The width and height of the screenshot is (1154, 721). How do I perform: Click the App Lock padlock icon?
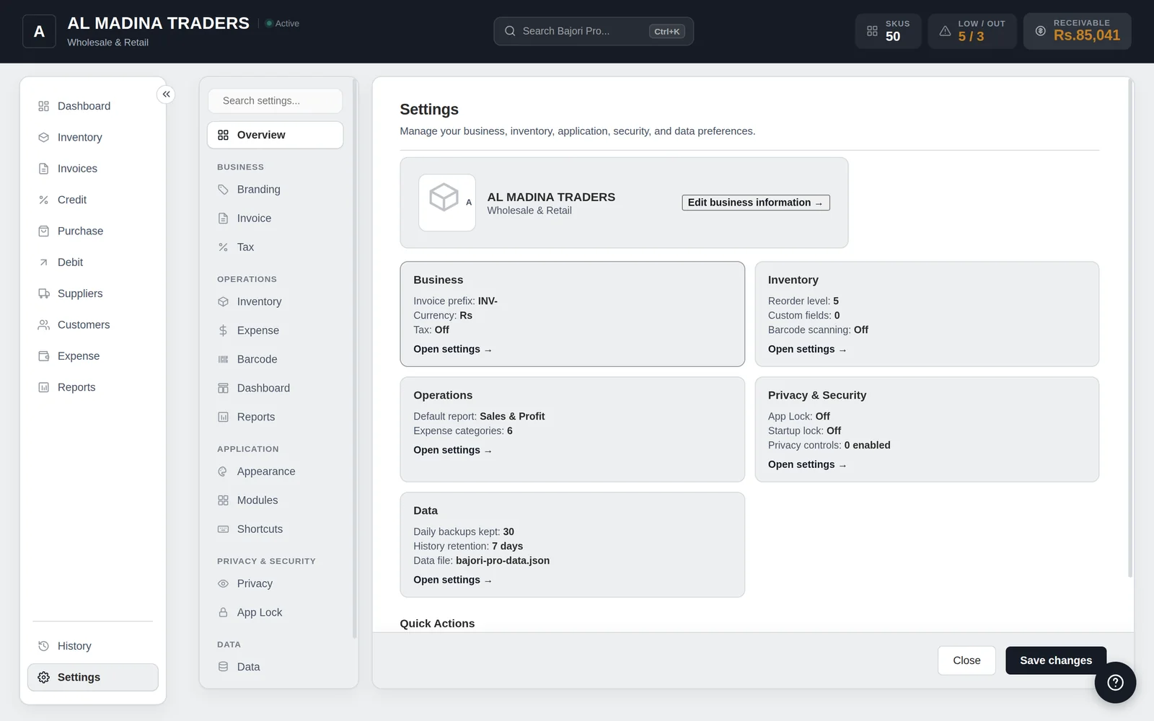pyautogui.click(x=223, y=612)
